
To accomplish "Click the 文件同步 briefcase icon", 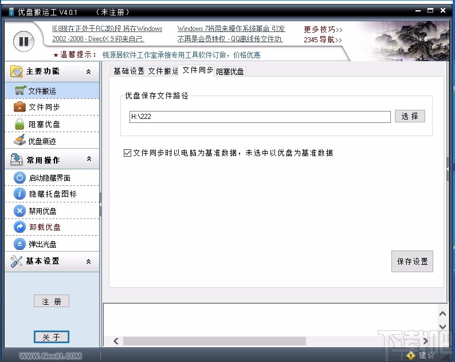I will click(19, 107).
